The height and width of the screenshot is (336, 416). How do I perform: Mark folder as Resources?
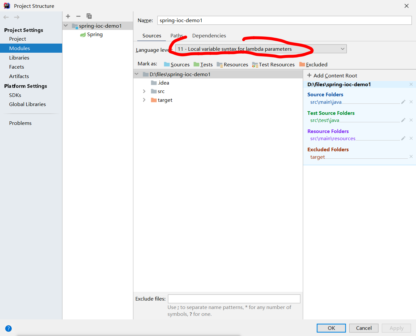(232, 64)
